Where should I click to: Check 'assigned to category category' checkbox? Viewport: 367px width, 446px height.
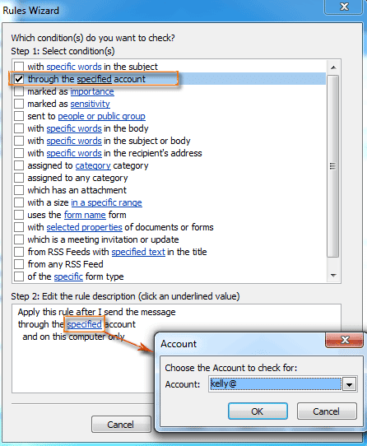pos(19,165)
